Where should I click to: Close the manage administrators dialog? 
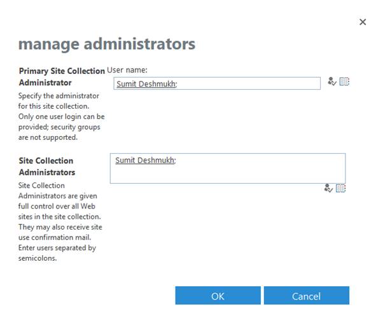363,22
